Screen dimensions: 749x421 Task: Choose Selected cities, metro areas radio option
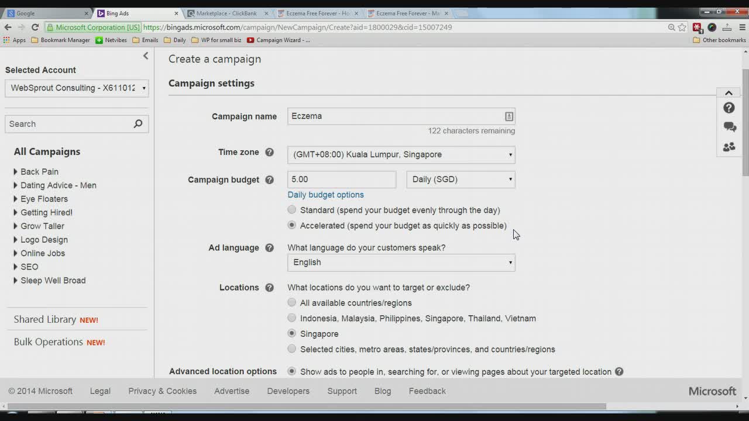(x=292, y=349)
